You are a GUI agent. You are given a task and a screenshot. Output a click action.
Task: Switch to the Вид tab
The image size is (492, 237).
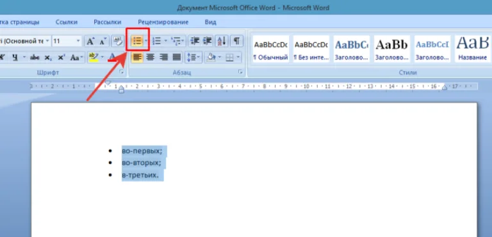(210, 22)
